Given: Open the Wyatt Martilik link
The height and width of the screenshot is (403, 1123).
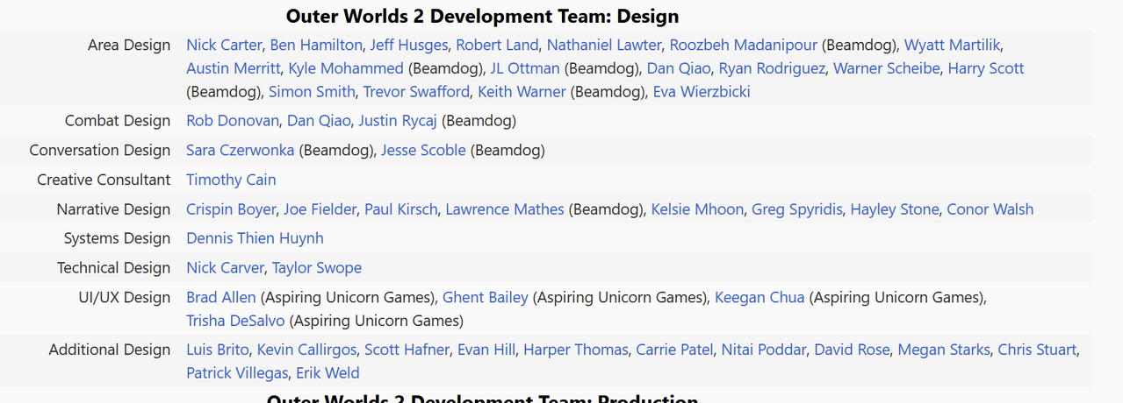Looking at the screenshot, I should pyautogui.click(x=953, y=45).
